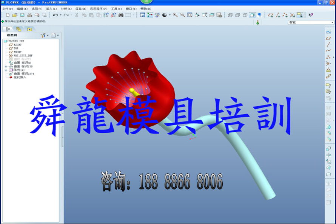Image resolution: width=336 pixels, height=224 pixels.
Task: Expand the 阵列(A) pattern tree node
Action: tap(6, 70)
